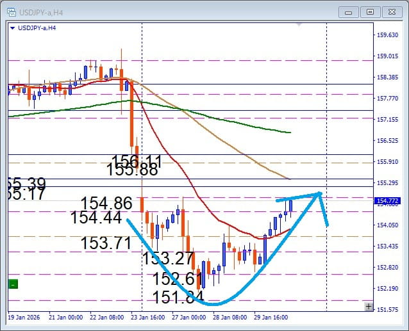Click the 154.050 price scale label
409x331 pixels.
[x=388, y=225]
